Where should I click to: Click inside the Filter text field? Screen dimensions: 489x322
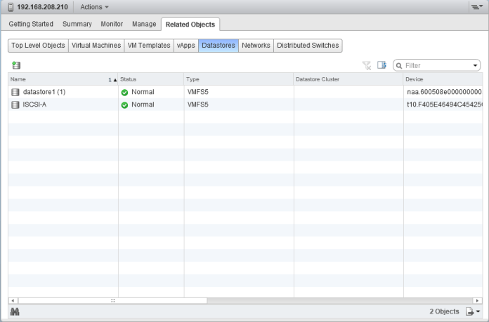coord(436,66)
